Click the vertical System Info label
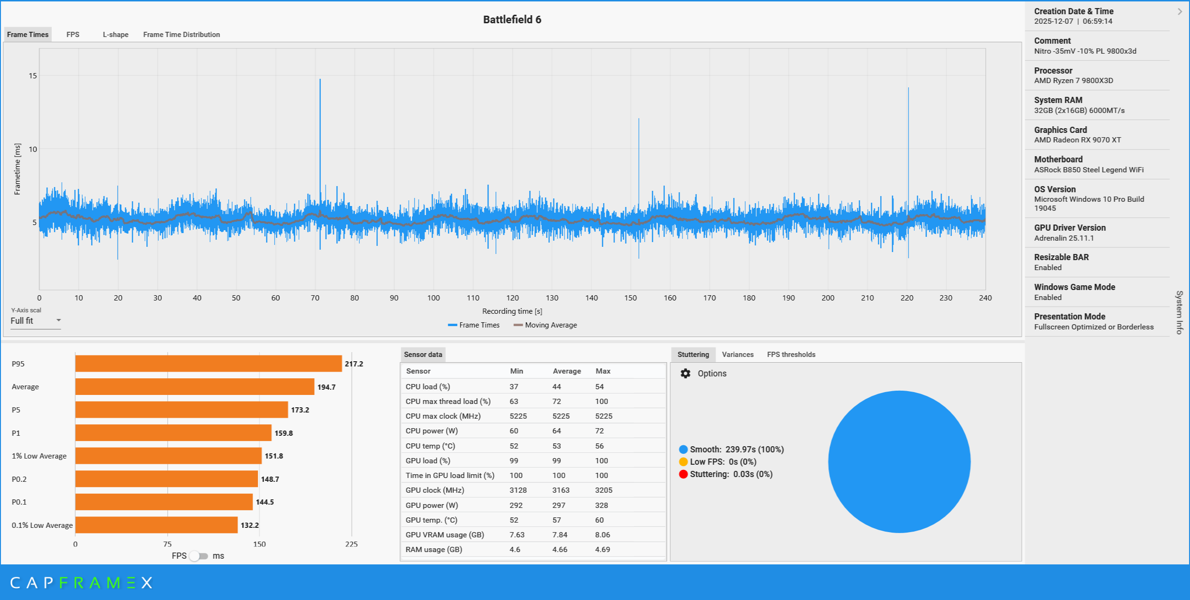Image resolution: width=1190 pixels, height=600 pixels. tap(1179, 312)
